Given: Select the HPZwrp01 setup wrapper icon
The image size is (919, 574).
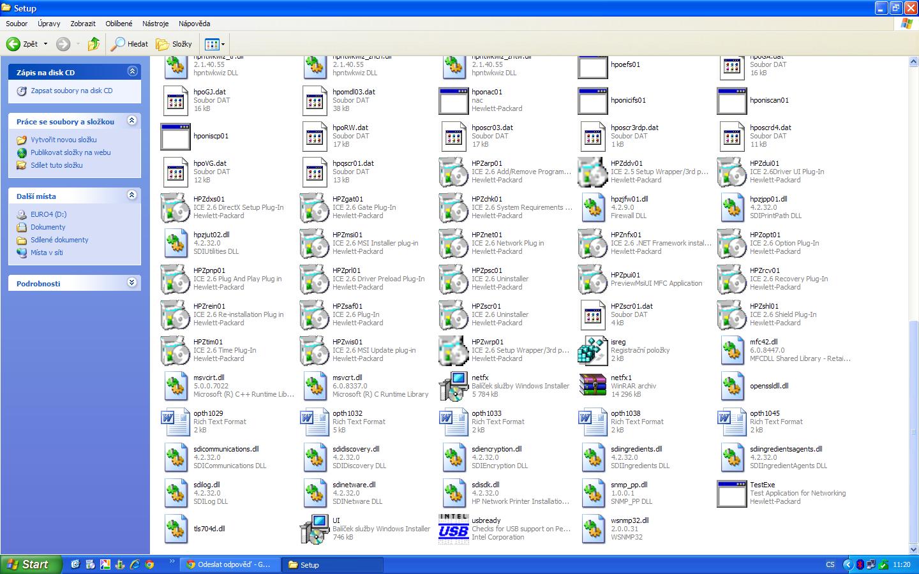Looking at the screenshot, I should point(454,351).
